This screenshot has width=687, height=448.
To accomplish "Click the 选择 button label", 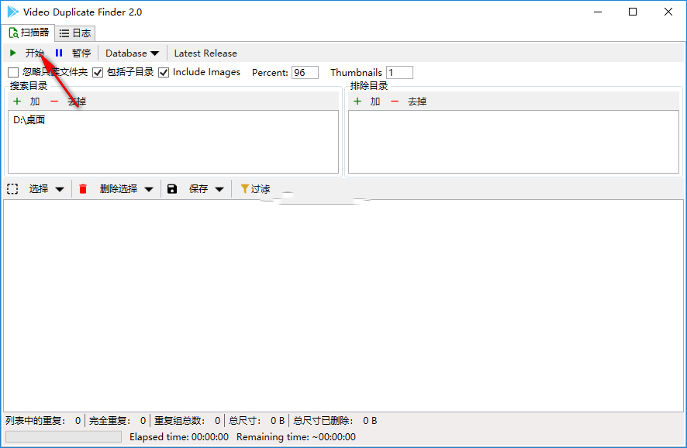I will (39, 189).
